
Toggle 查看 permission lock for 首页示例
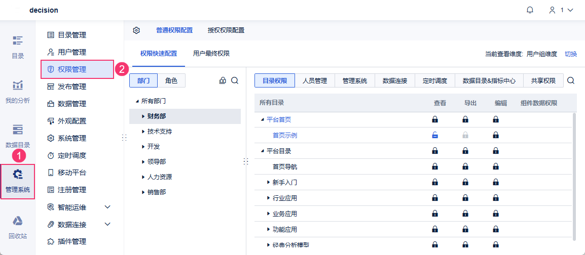tap(435, 135)
